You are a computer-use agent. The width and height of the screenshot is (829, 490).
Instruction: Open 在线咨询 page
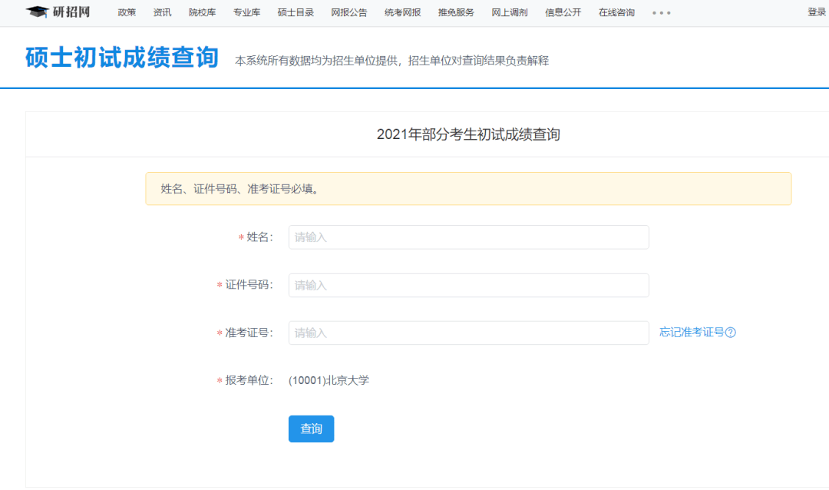pyautogui.click(x=616, y=12)
